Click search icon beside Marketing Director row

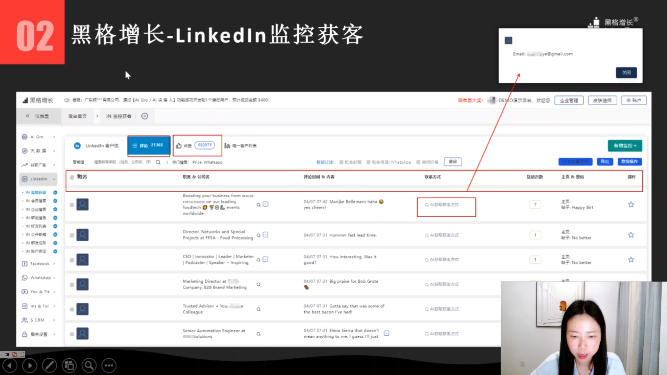[258, 284]
